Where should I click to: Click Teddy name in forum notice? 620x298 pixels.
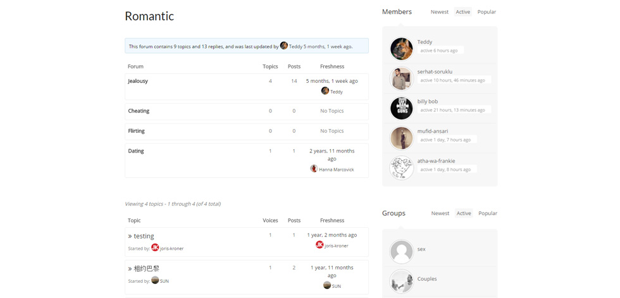click(x=295, y=46)
